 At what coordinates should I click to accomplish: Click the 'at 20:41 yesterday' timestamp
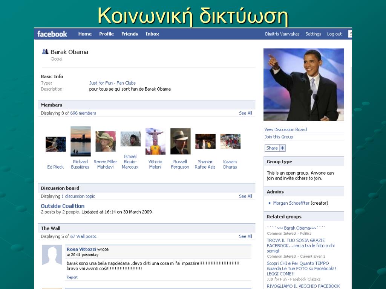(x=83, y=255)
